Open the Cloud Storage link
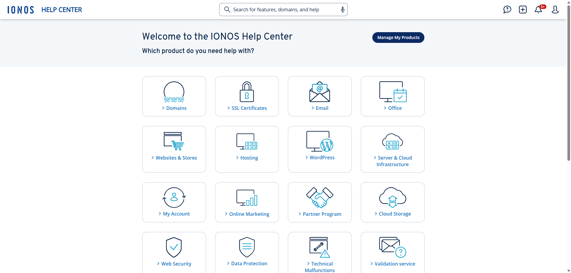This screenshot has height=273, width=571. 393,214
